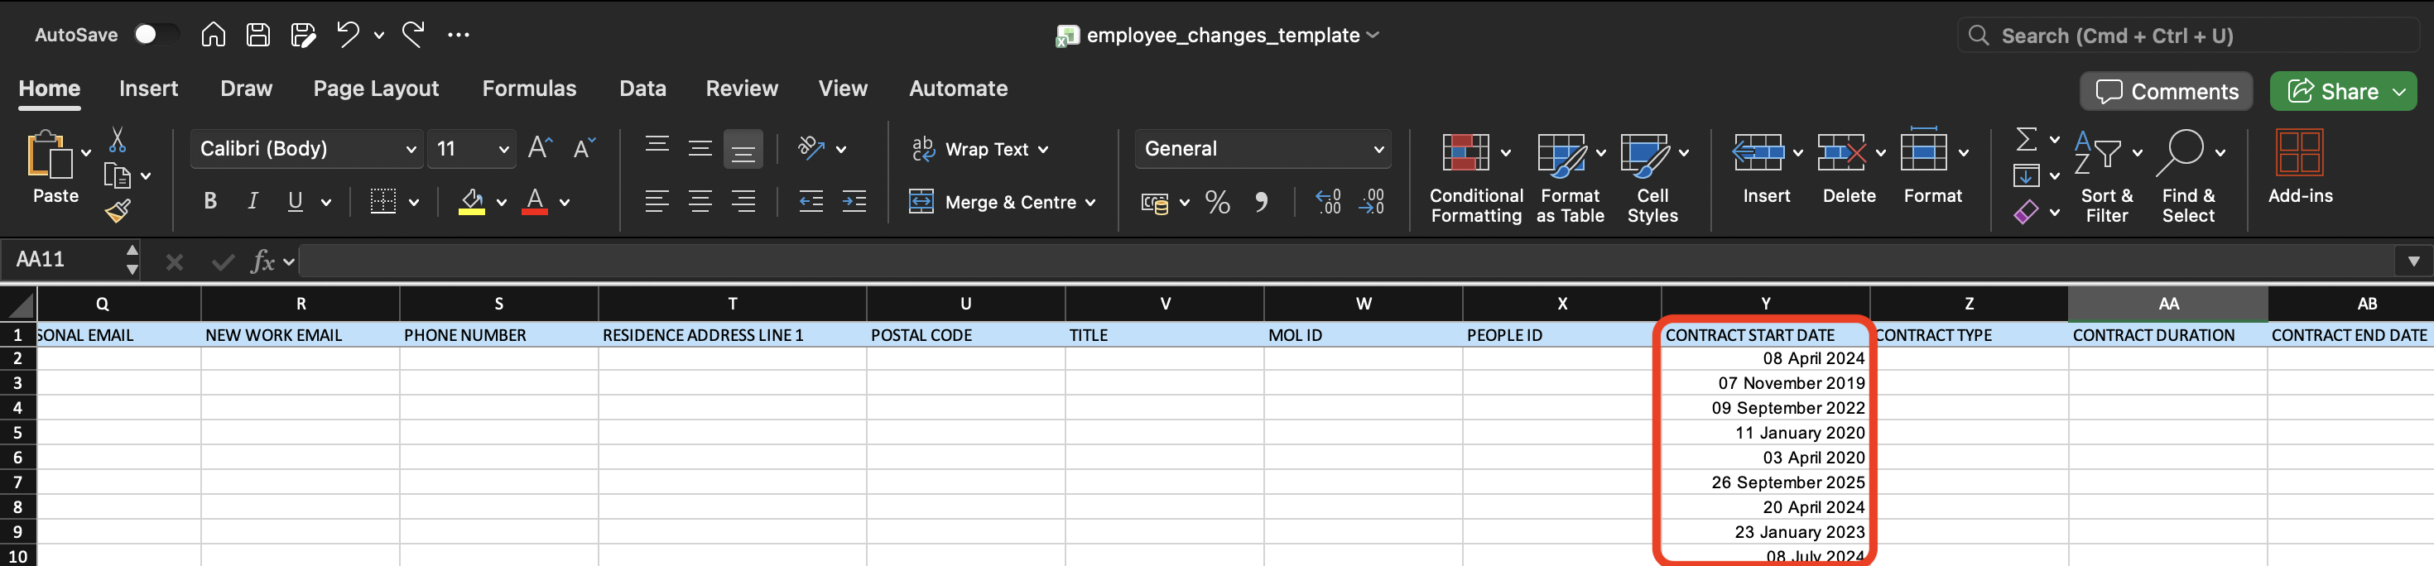Viewport: 2434px width, 566px height.
Task: Click the Redo arrow icon
Action: [x=414, y=35]
